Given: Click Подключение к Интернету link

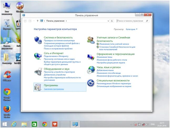Looking at the screenshot, I should 56,56.
